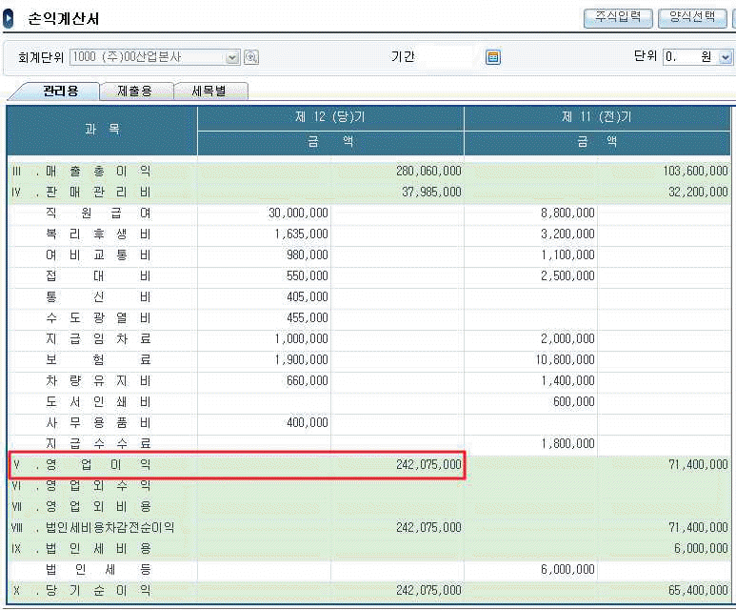Click the 제 11 (전)기 column header

coord(597,117)
